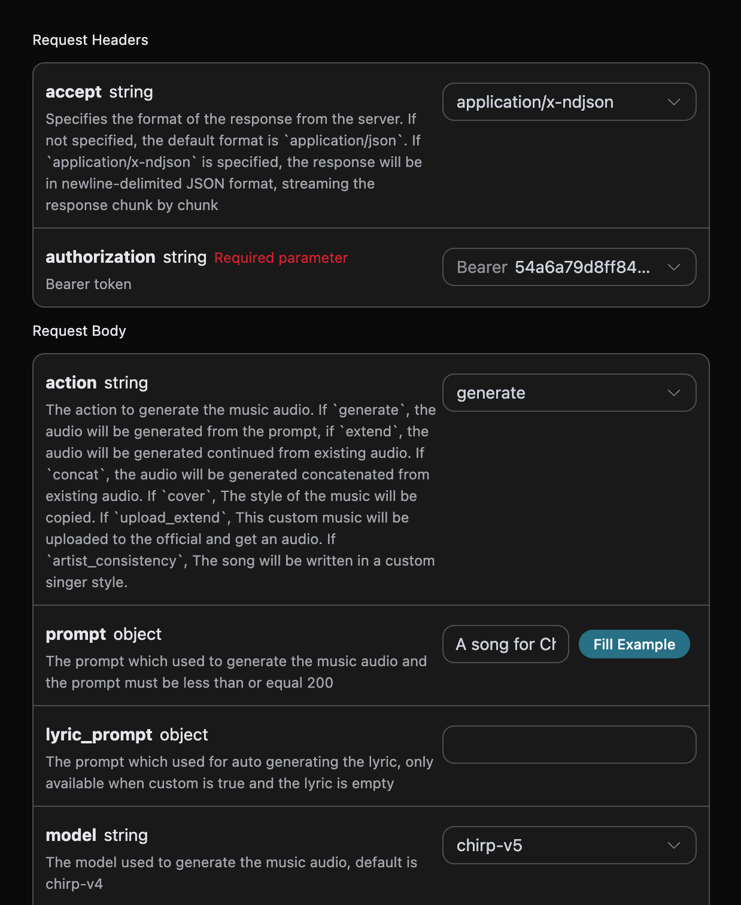Click the red "Required parameter" label

tap(281, 258)
